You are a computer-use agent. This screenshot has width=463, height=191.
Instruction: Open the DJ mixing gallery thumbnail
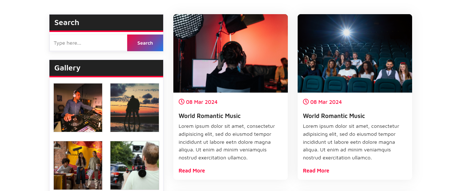click(78, 107)
